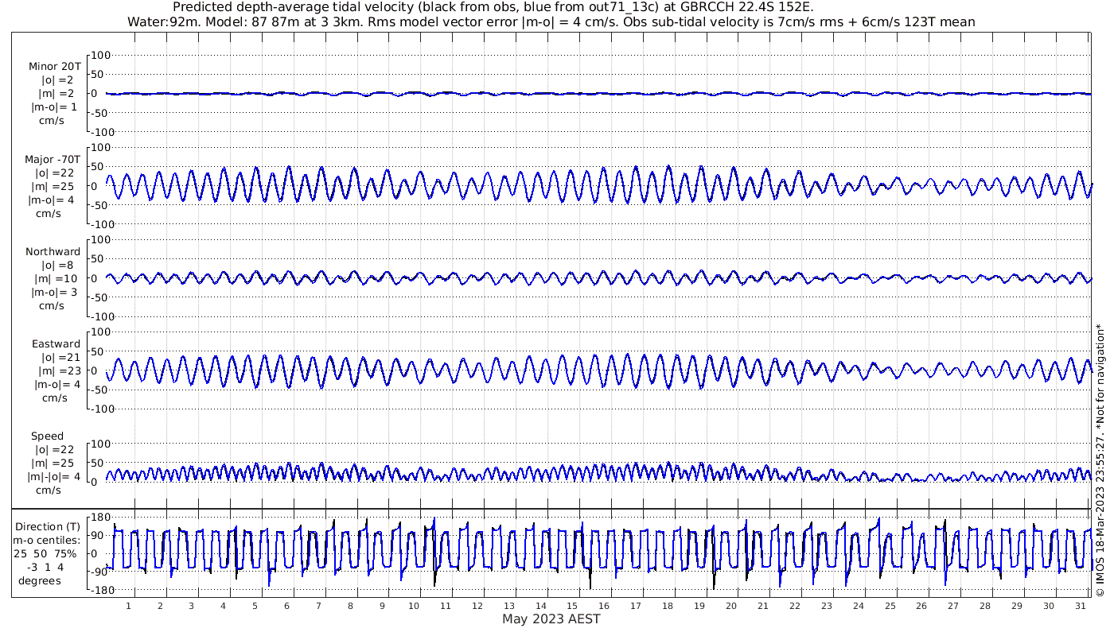Click '|o| =22' in Major panel
Image resolution: width=1114 pixels, height=636 pixels.
(x=54, y=173)
